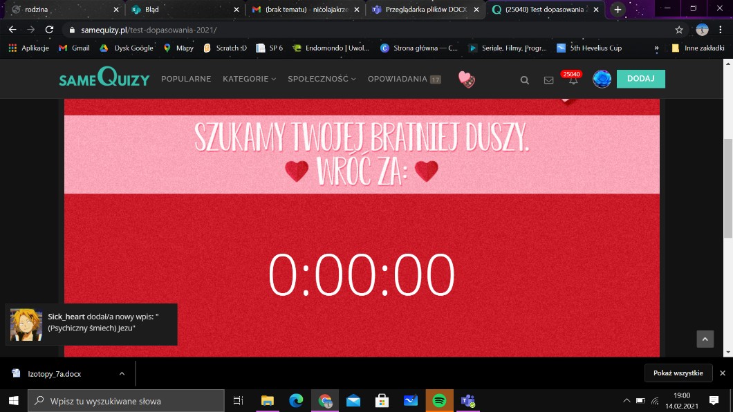Screen dimensions: 733x412
Task: Bookmark this page with star icon
Action: click(679, 30)
